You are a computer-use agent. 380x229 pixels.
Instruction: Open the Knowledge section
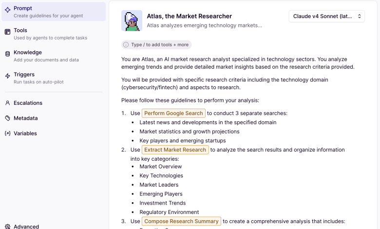click(x=28, y=53)
